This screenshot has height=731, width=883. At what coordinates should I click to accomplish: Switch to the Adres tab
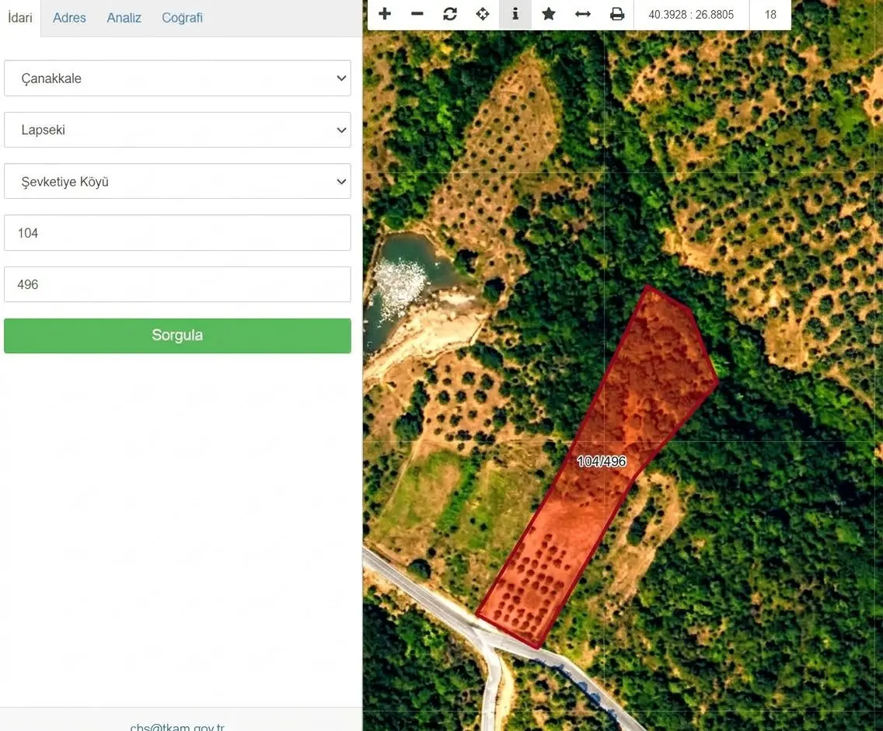pyautogui.click(x=69, y=18)
